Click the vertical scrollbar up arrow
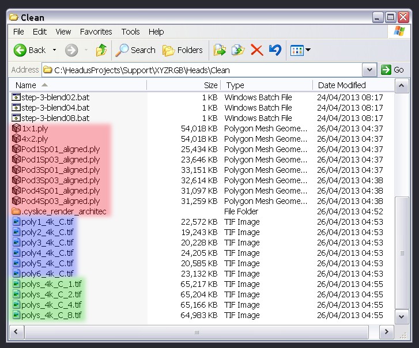Screen dimensions: 419x348 pyautogui.click(x=401, y=86)
